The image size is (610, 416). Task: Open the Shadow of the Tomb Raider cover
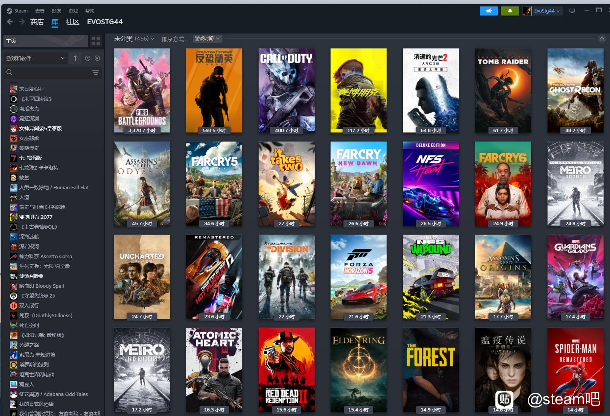[503, 90]
